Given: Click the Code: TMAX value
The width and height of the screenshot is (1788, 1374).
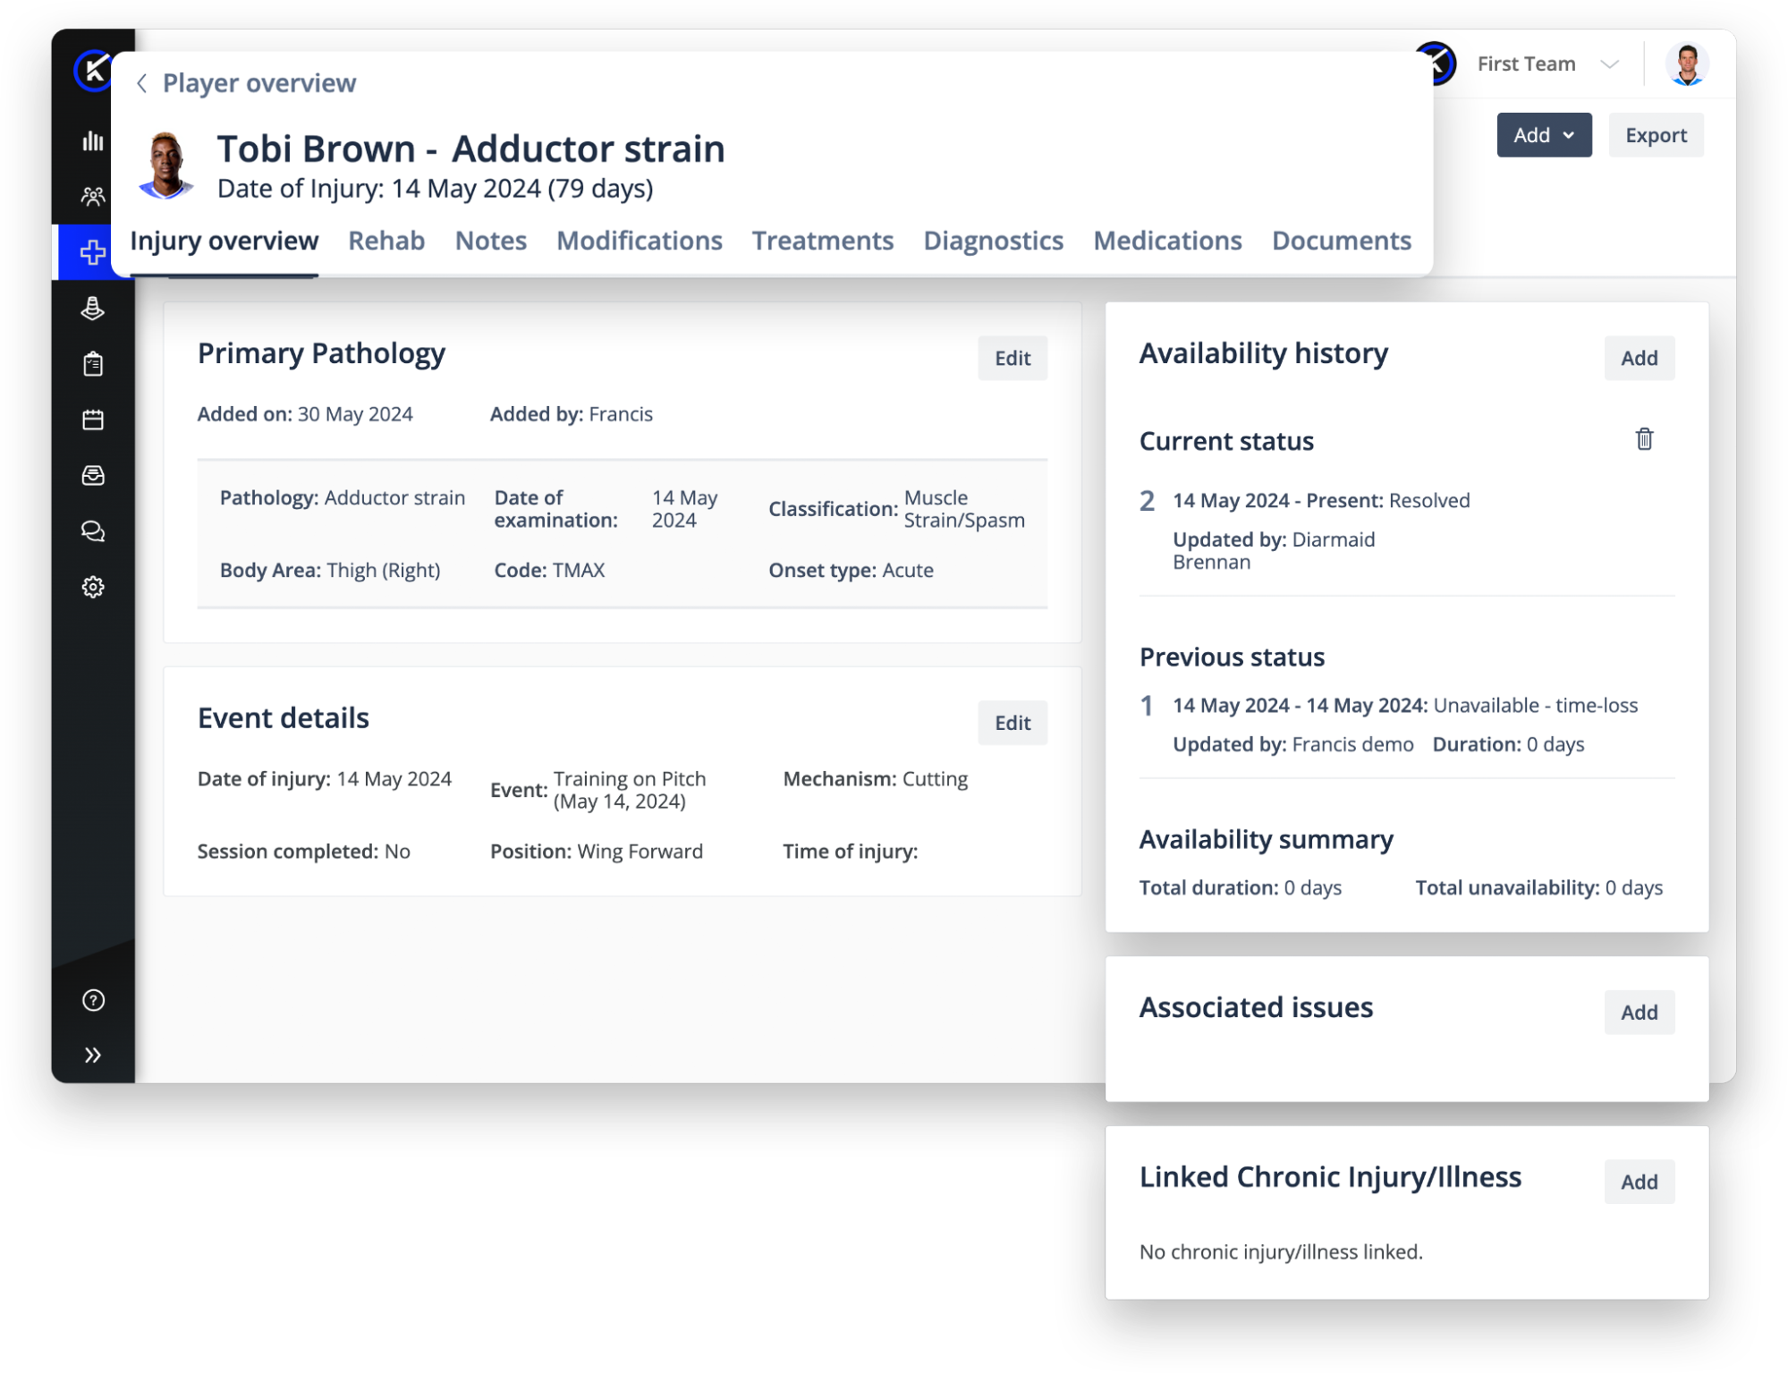Looking at the screenshot, I should pos(549,570).
